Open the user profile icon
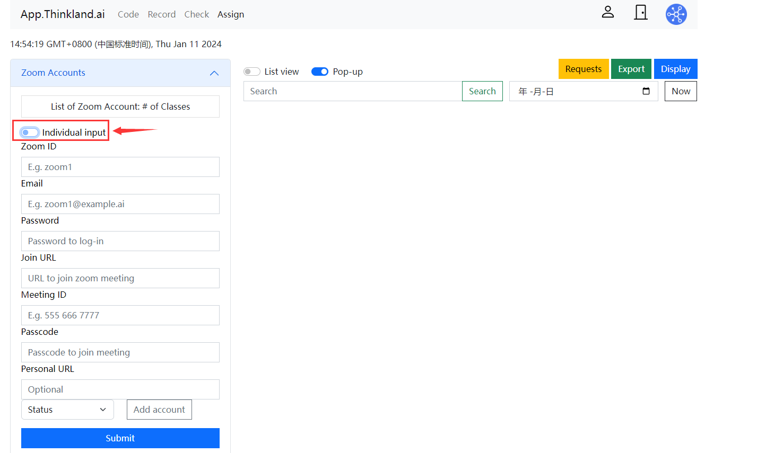757x453 pixels. pos(607,13)
